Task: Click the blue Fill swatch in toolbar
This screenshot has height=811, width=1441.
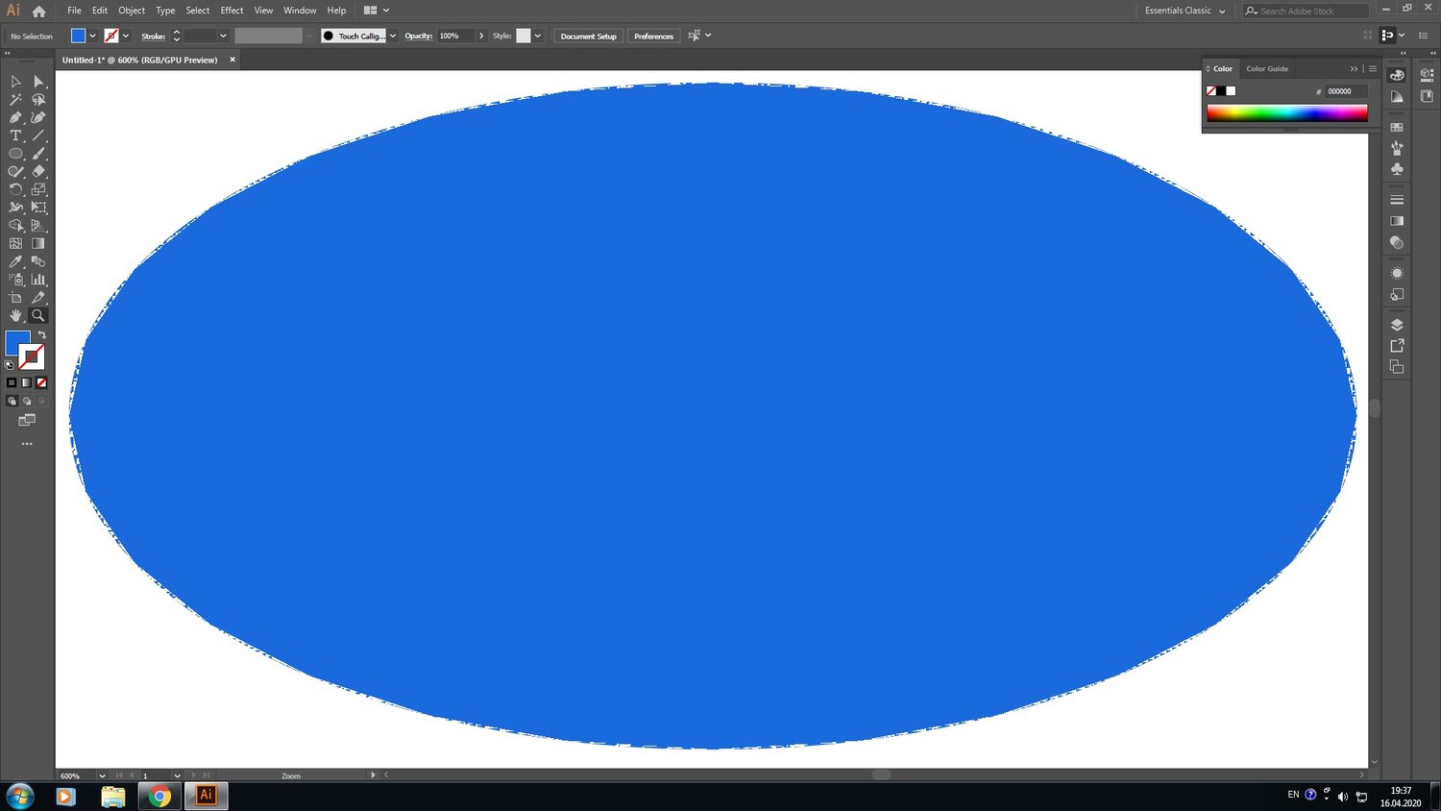Action: click(x=15, y=342)
